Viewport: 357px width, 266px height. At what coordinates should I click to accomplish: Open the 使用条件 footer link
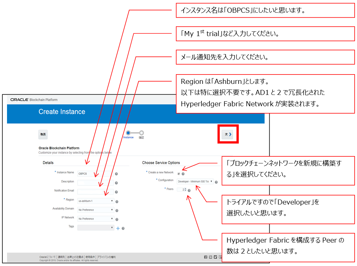pyautogui.click(x=90, y=257)
